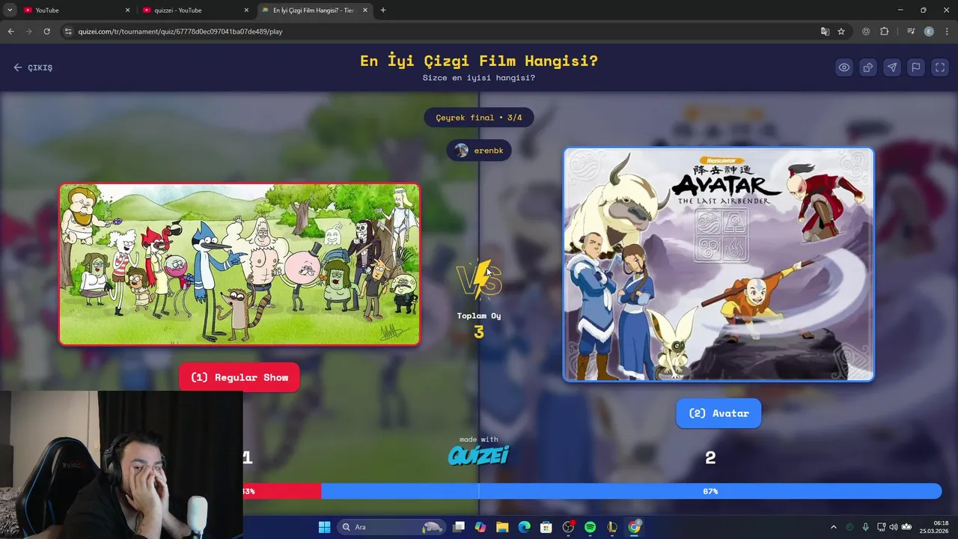958x539 pixels.
Task: Expand the tab search dropdown arrow
Action: 9,10
